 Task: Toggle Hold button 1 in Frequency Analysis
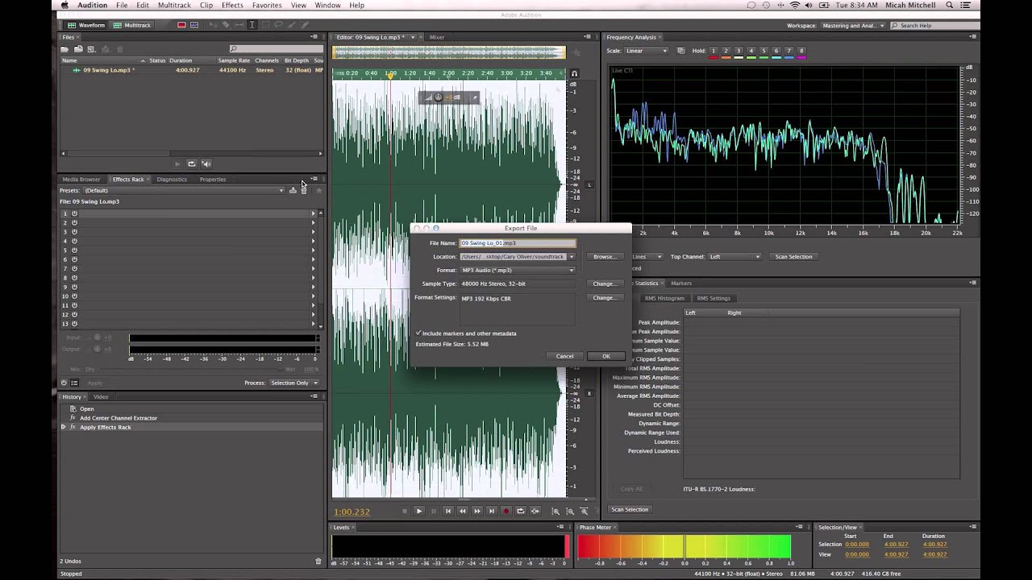pos(714,51)
